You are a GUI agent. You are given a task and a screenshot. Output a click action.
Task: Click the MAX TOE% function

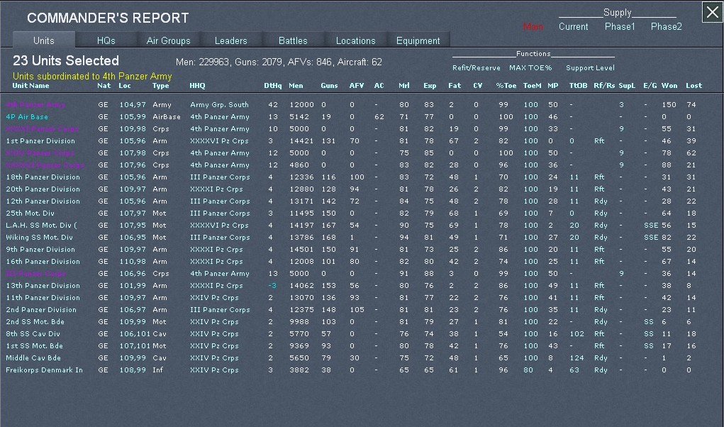[x=530, y=68]
